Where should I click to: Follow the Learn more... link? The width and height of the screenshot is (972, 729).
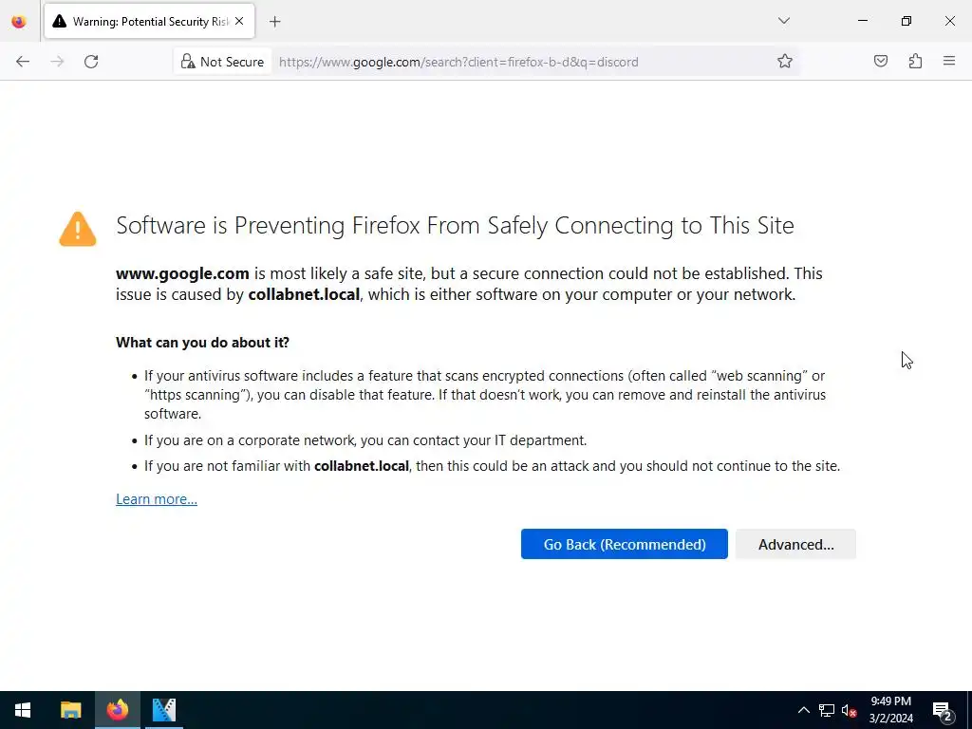point(157,499)
